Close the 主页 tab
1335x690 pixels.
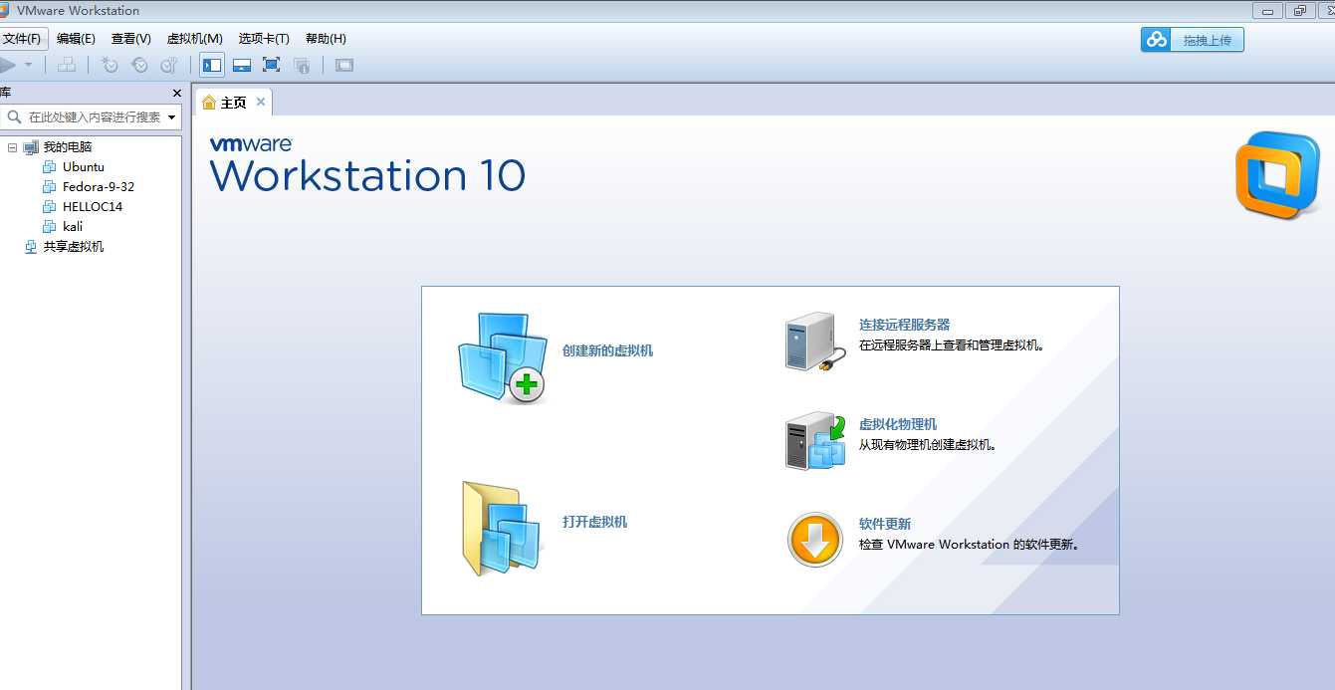point(261,102)
